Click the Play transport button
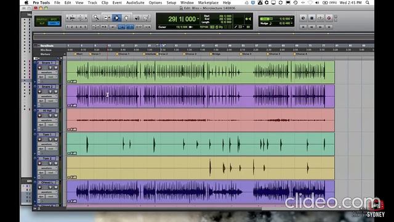Image resolution: width=394 pixels, height=222 pixels. (320, 18)
